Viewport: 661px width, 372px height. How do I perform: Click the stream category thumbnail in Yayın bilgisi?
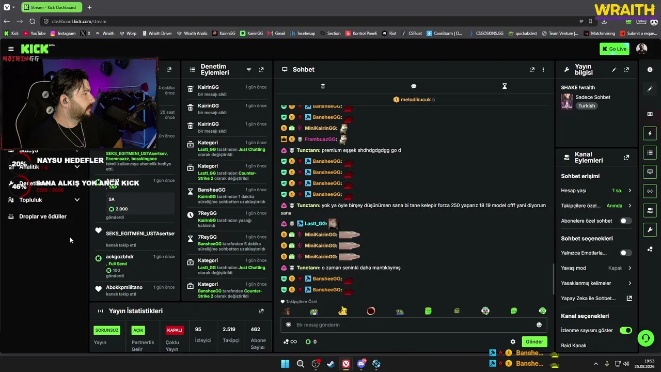[x=567, y=101]
